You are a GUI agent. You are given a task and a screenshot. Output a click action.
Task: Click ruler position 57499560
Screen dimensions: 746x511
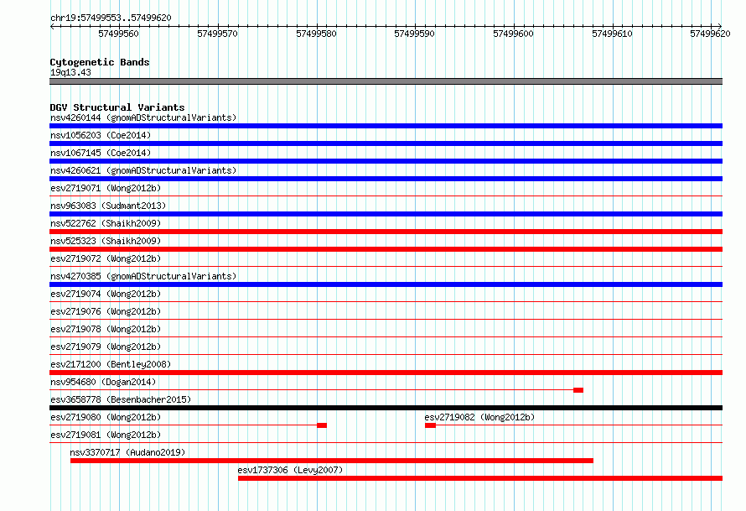point(118,34)
